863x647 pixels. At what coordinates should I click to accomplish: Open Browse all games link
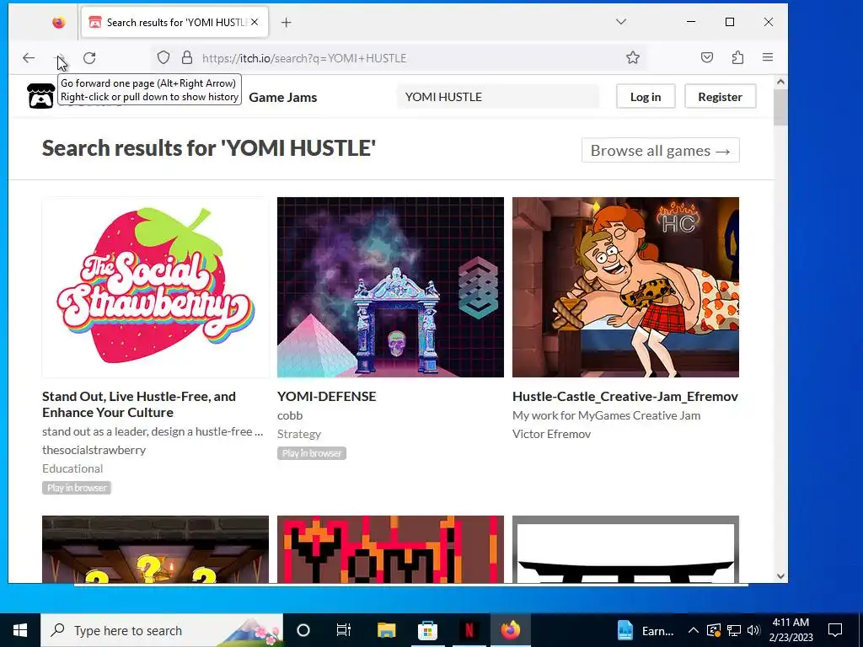click(x=660, y=150)
